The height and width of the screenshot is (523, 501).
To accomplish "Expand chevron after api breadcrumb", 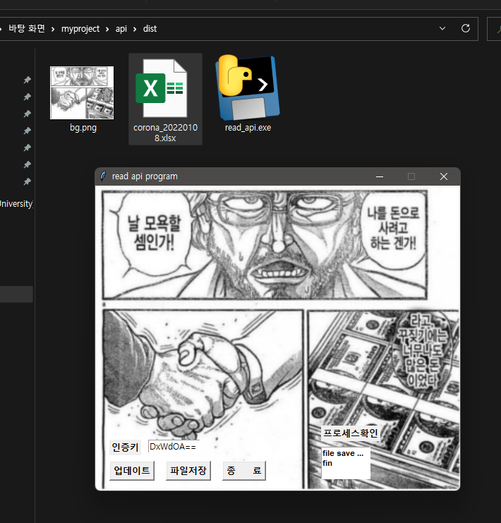I will click(x=135, y=30).
